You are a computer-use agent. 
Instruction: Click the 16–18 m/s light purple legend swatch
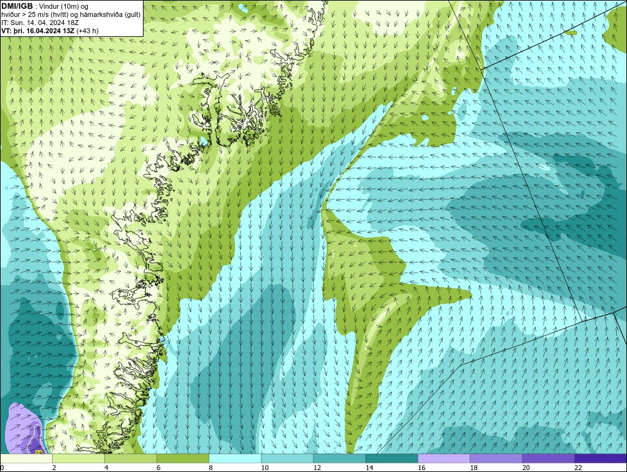444,458
